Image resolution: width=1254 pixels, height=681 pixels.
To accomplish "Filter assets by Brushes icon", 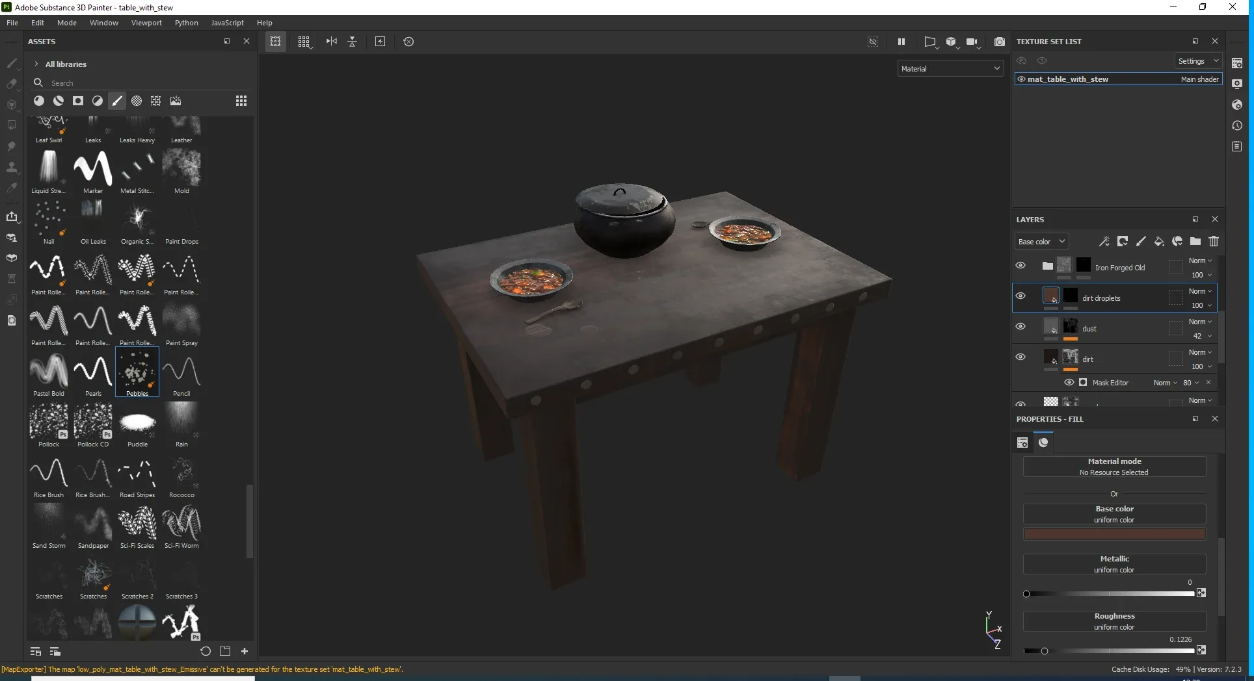I will pyautogui.click(x=117, y=101).
